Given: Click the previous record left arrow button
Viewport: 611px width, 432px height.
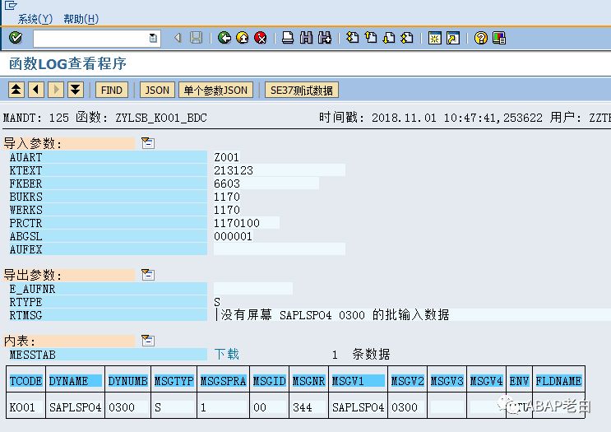Looking at the screenshot, I should [x=36, y=90].
